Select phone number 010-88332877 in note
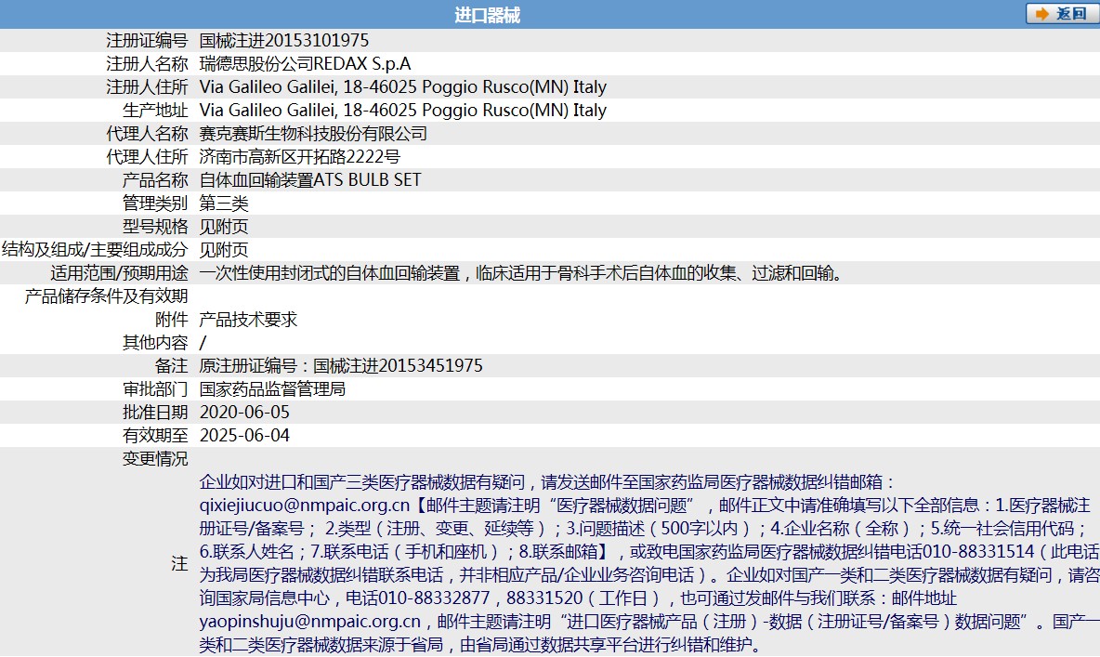 pos(434,598)
